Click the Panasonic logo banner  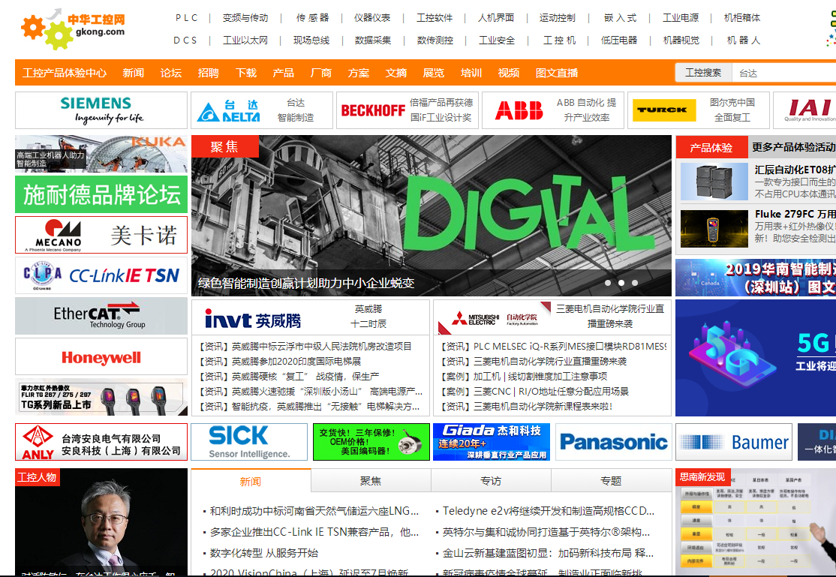point(614,442)
